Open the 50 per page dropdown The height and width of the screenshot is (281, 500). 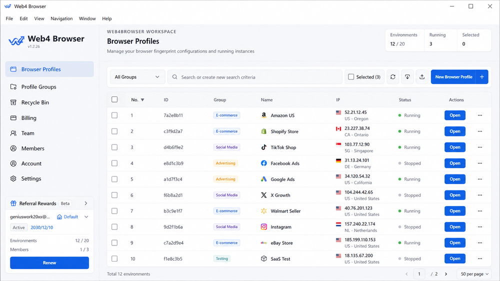(474, 274)
